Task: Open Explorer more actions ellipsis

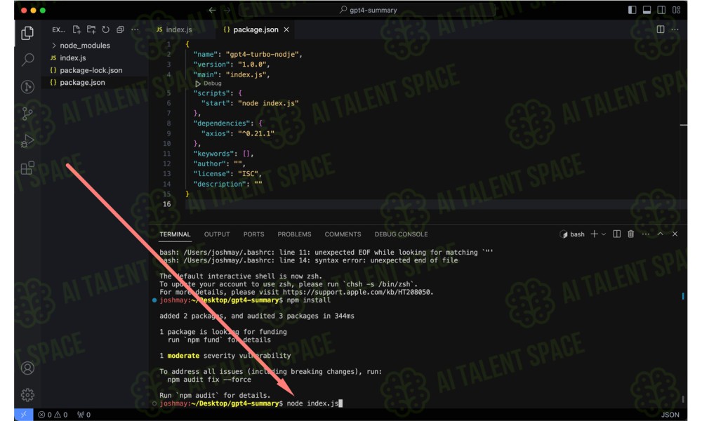Action: [x=135, y=29]
